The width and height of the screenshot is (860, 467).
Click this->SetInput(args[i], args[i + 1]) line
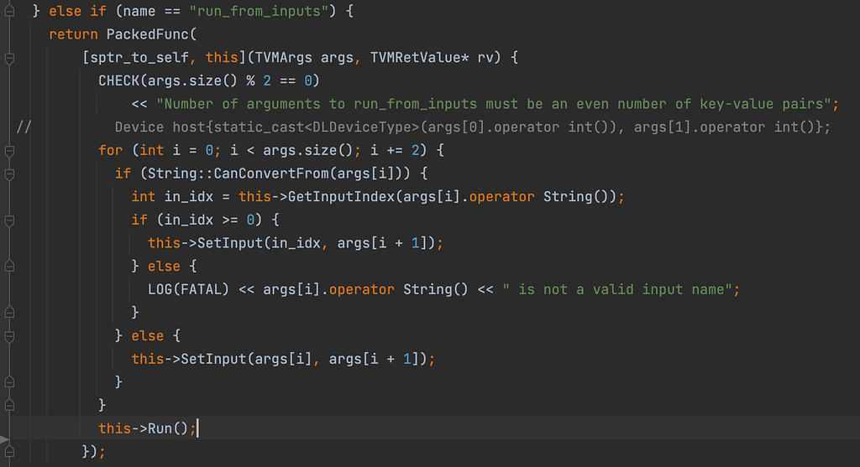[283, 359]
